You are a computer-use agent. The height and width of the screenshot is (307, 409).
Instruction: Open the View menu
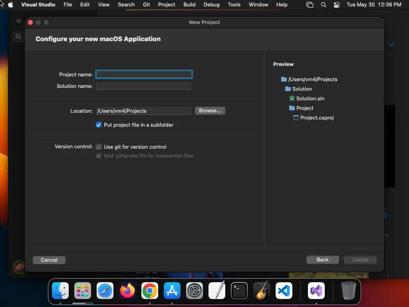[103, 5]
